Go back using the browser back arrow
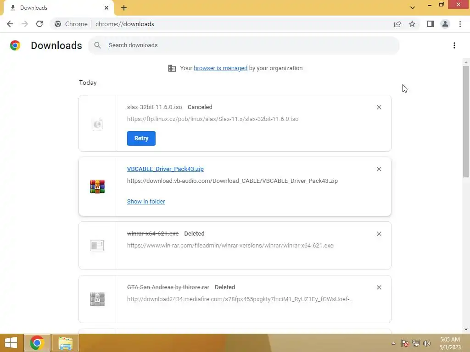This screenshot has height=352, width=470. tap(10, 24)
